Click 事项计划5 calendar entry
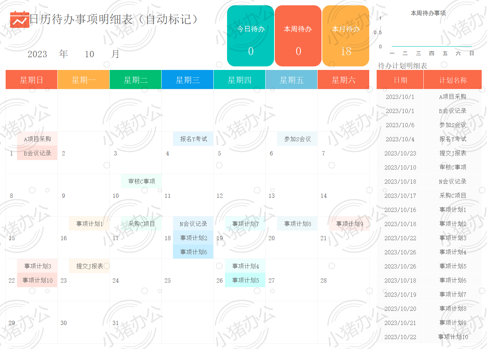This screenshot has height=349, width=487. point(245,280)
